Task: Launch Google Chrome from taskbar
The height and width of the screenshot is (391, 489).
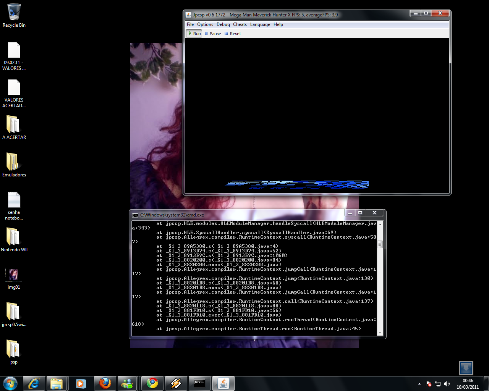Action: pos(152,383)
